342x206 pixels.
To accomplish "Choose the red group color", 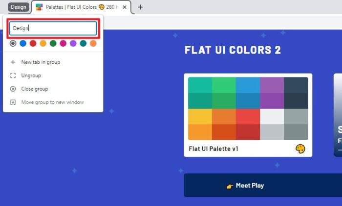I will tap(33, 43).
